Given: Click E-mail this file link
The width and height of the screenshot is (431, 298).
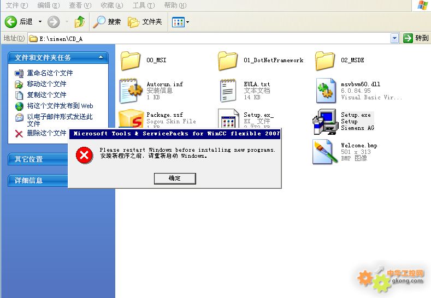Looking at the screenshot, I should [60, 120].
